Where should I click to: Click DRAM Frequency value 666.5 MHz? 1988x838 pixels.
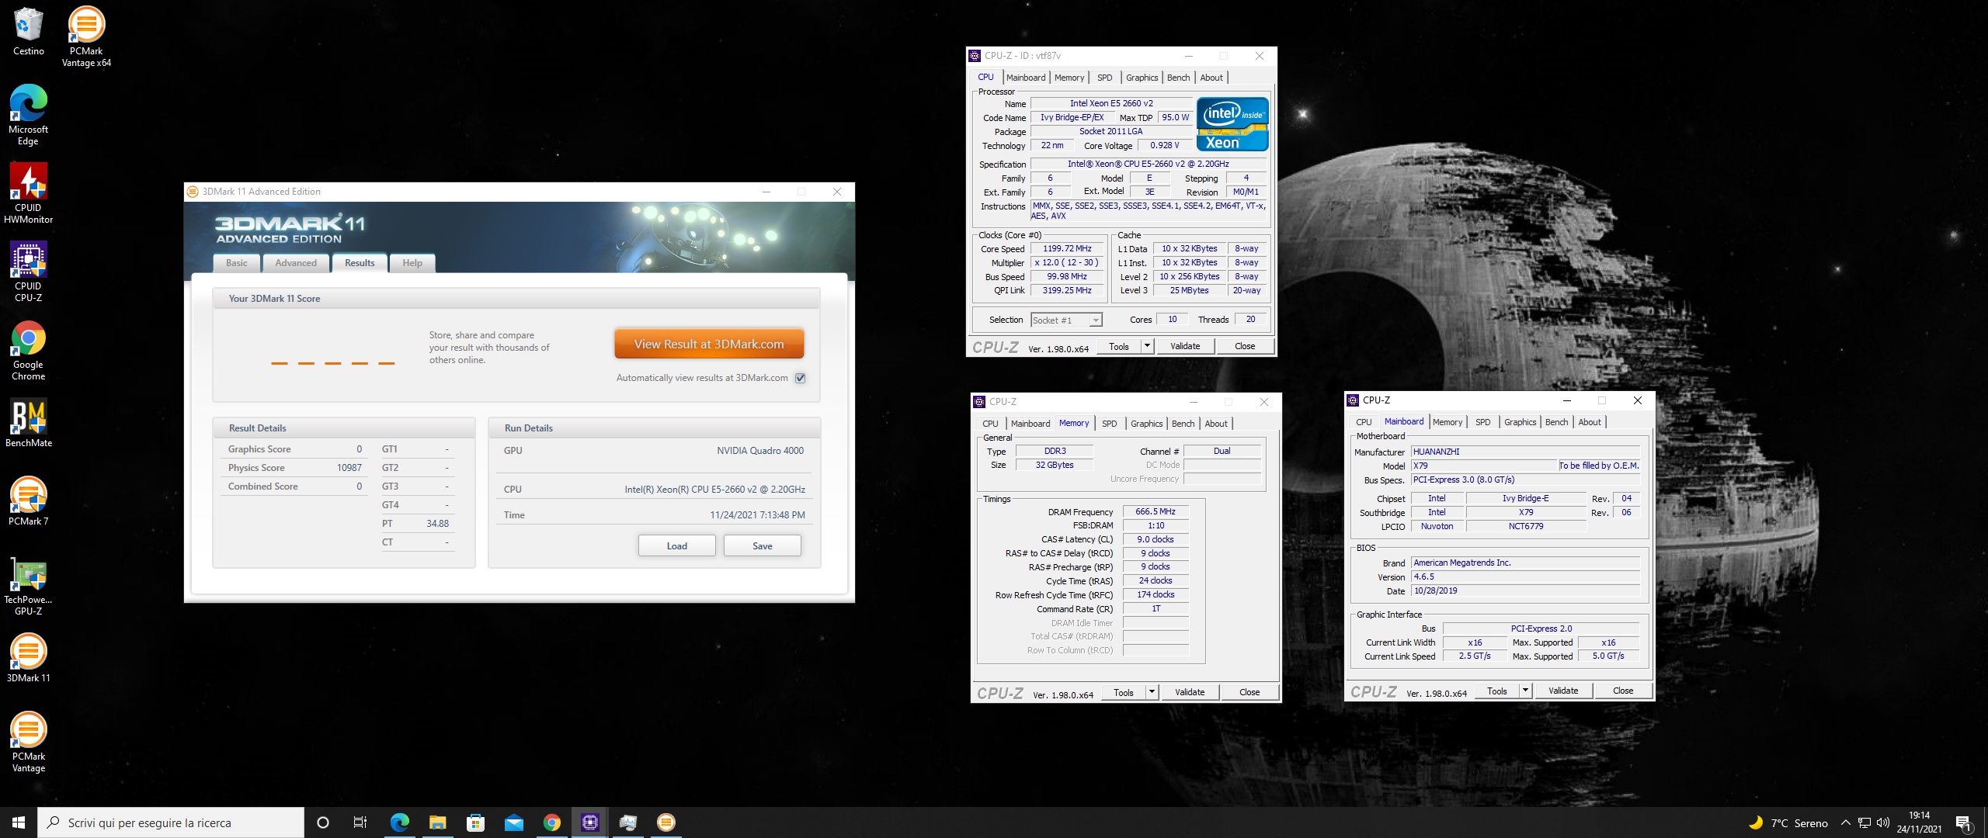click(1155, 511)
